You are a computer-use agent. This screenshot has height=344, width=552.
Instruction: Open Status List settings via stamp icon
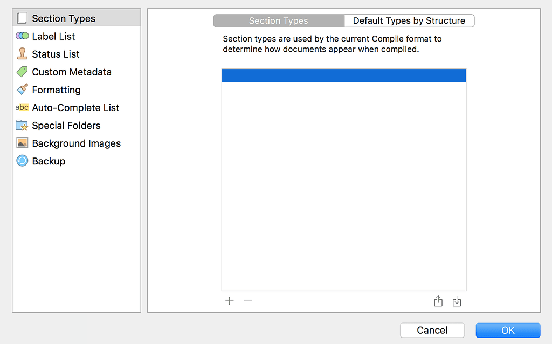click(22, 53)
